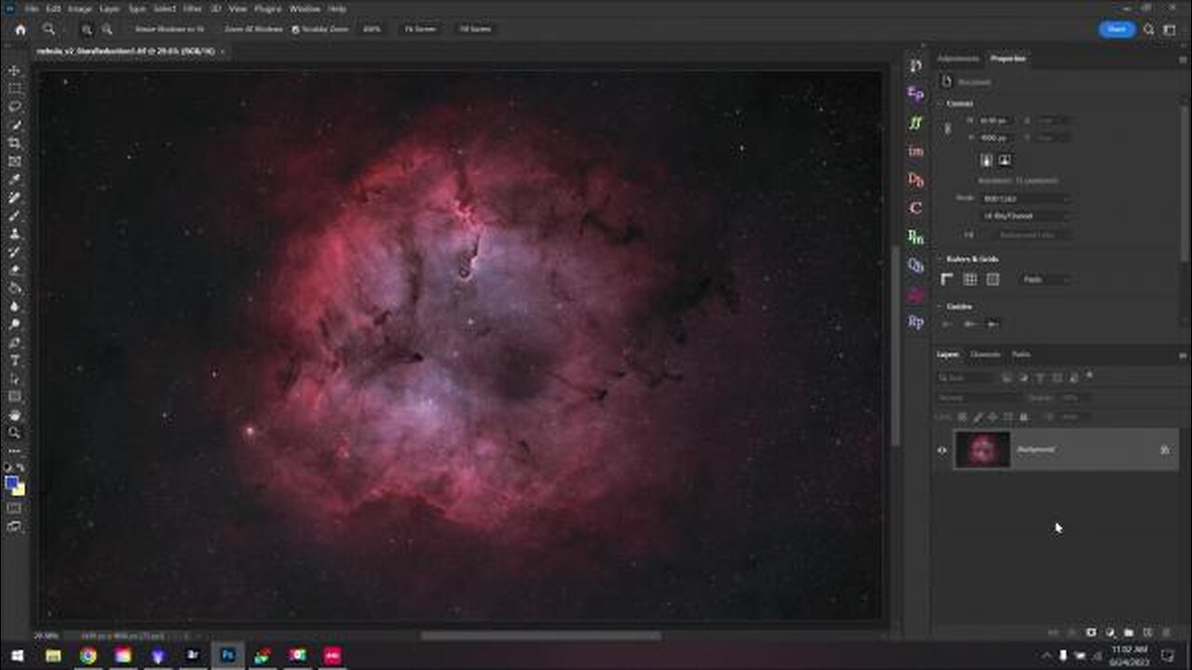Switch to the Paths tab
The height and width of the screenshot is (670, 1192).
click(x=1021, y=355)
